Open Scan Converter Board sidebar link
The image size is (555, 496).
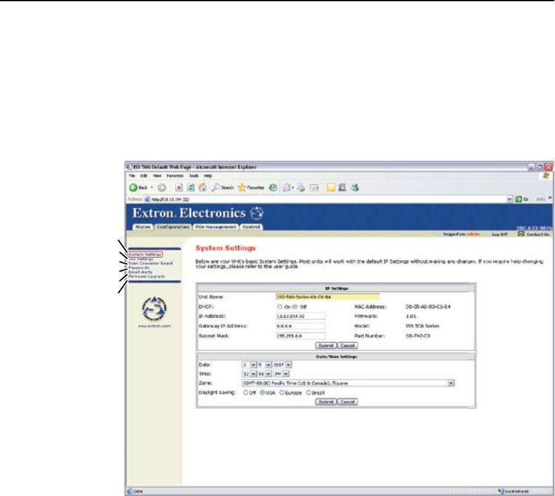[x=150, y=263]
